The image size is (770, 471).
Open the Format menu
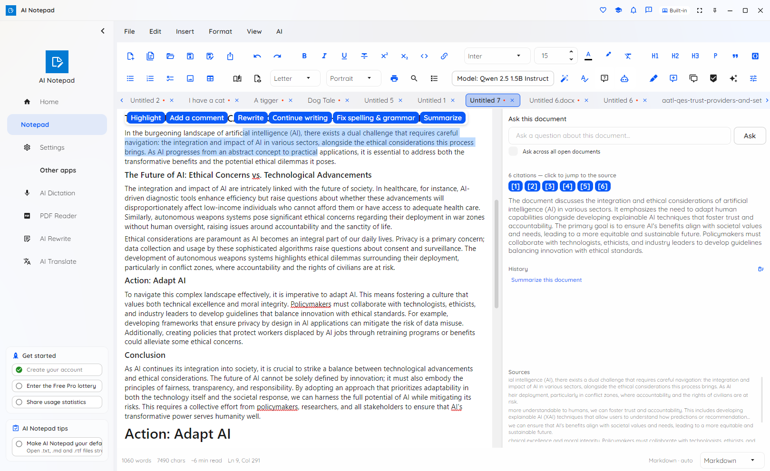click(x=220, y=31)
